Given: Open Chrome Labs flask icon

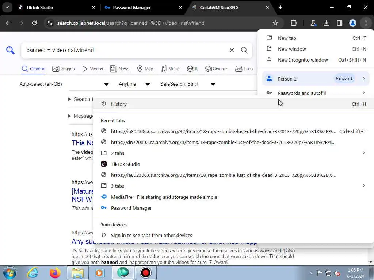Looking at the screenshot, I should [x=313, y=23].
